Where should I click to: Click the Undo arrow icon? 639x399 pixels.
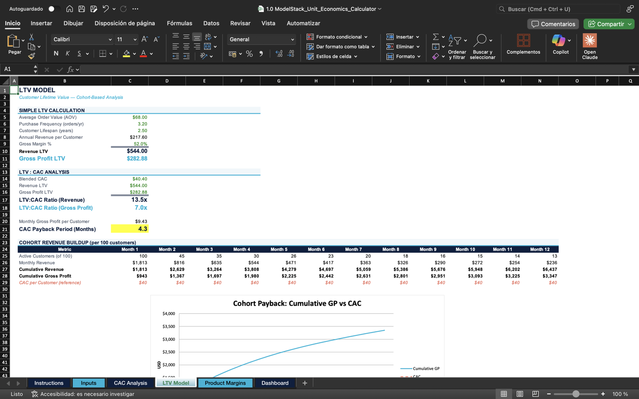[105, 9]
